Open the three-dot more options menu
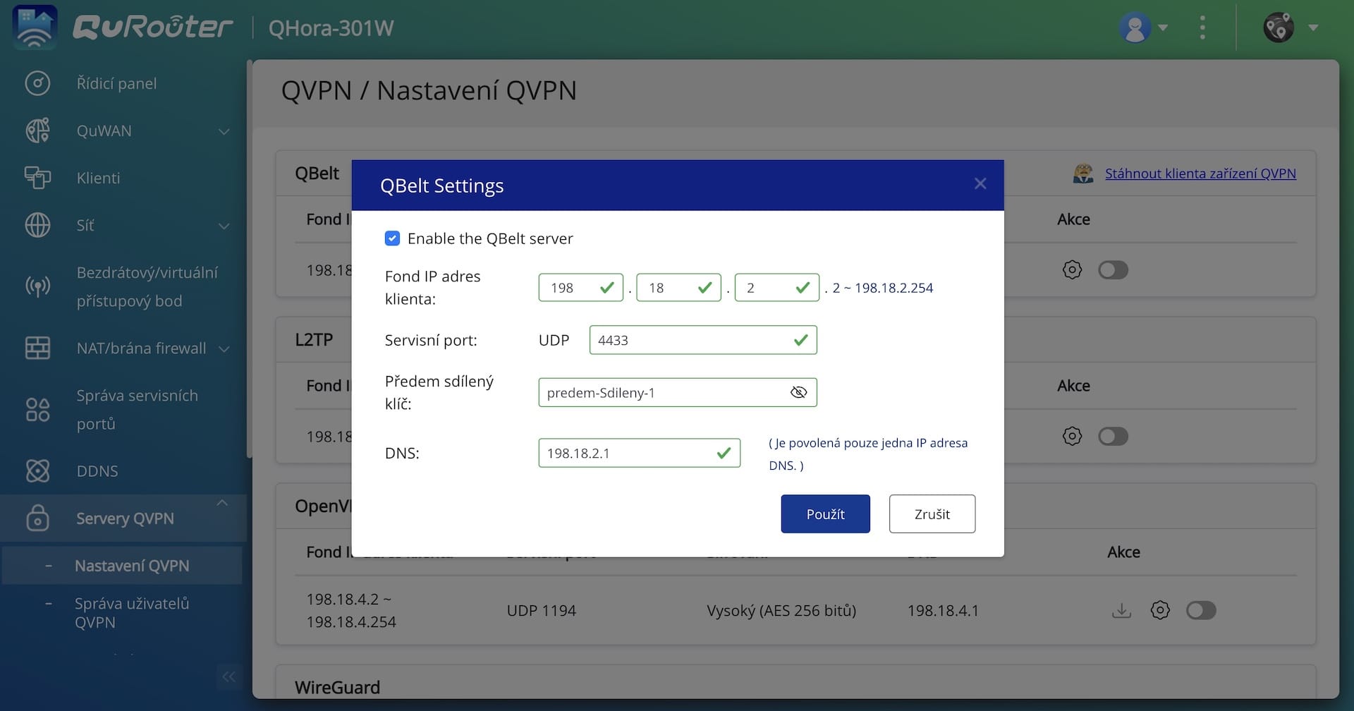 pyautogui.click(x=1202, y=28)
